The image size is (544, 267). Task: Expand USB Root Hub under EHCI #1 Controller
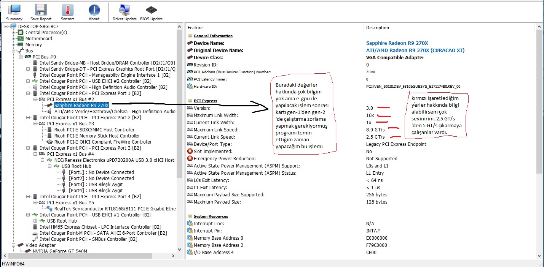pyautogui.click(x=35, y=221)
